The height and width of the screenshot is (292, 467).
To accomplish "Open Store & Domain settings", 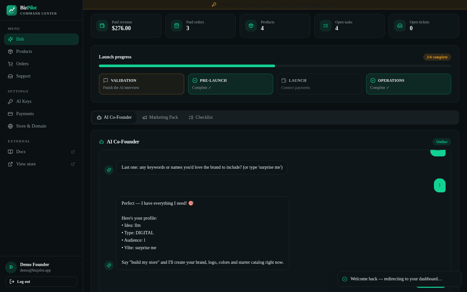I will [41, 126].
